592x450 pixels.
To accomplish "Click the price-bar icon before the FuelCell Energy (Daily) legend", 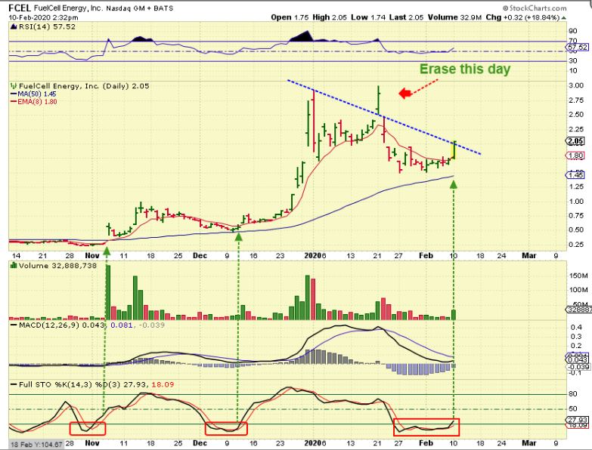I will point(14,86).
